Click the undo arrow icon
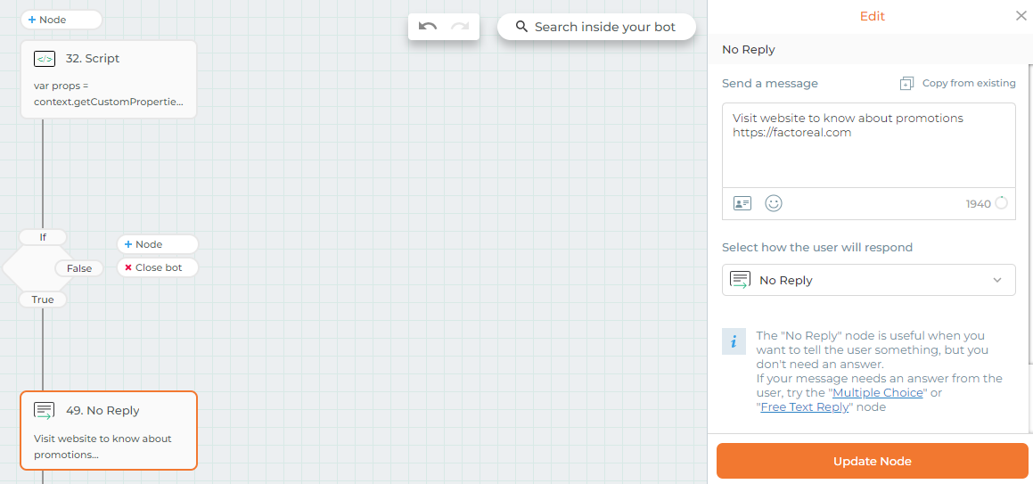Screen dimensions: 1033x484 pos(428,27)
